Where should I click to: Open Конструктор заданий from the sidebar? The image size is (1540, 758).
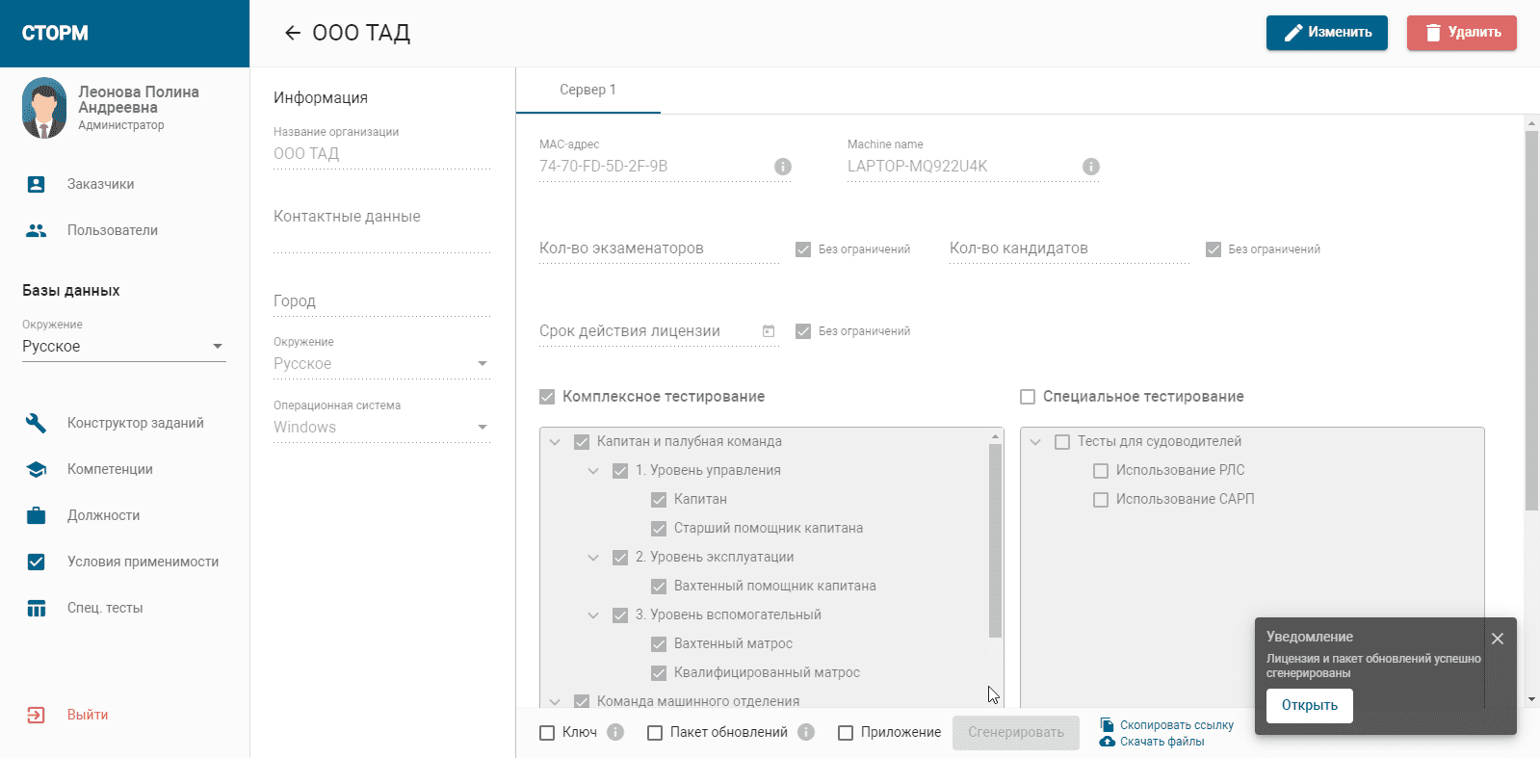click(135, 423)
